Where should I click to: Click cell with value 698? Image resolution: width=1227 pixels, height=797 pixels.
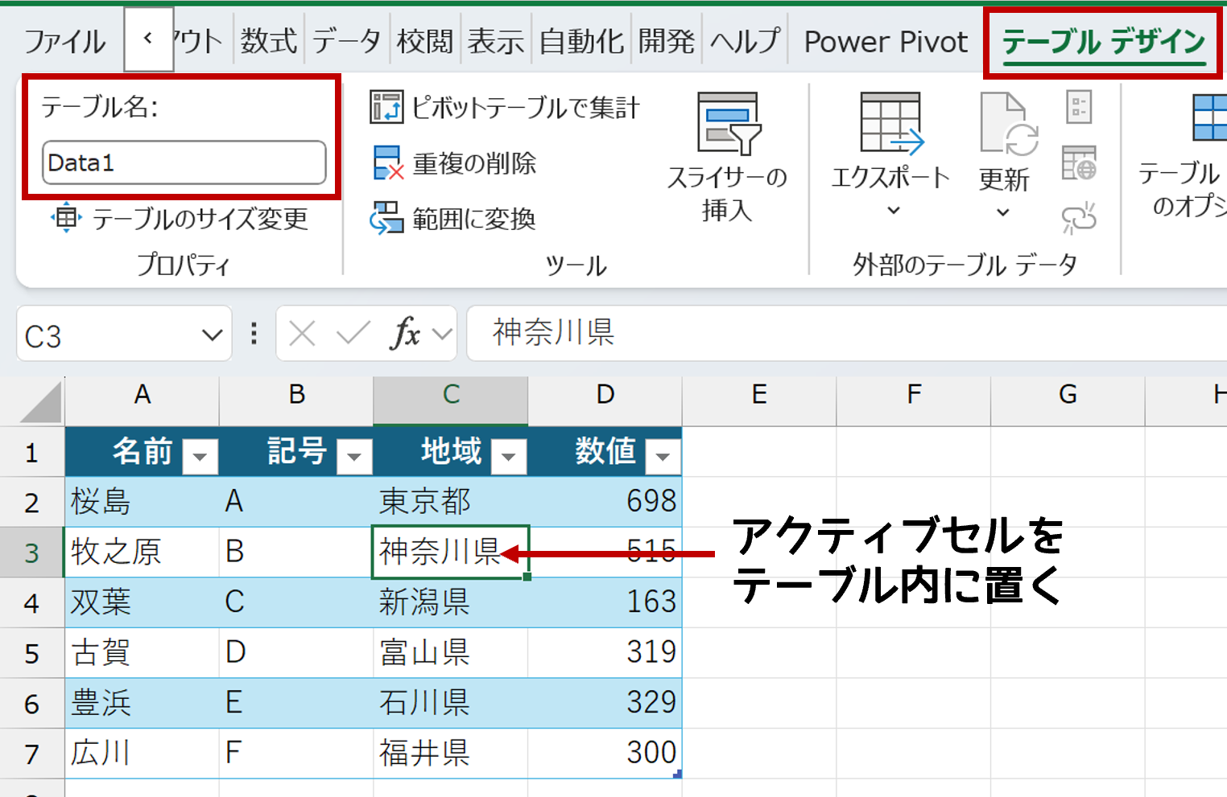coord(605,502)
